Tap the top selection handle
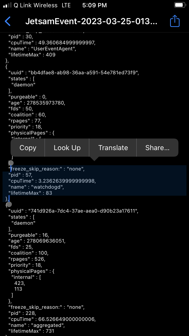The image size is (189, 336). coord(11,163)
